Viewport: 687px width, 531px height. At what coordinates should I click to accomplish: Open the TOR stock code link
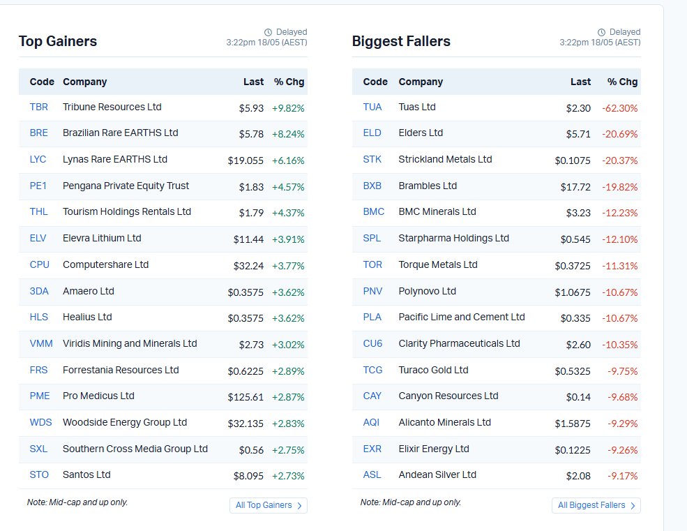[373, 265]
